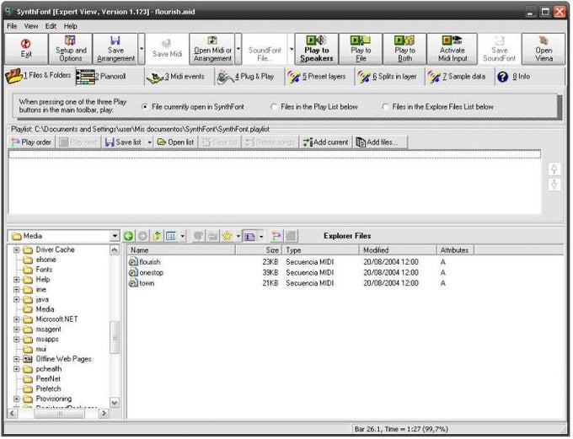Open the favorites star dropdown arrow
Screen dimensions: 573x439
click(x=238, y=236)
